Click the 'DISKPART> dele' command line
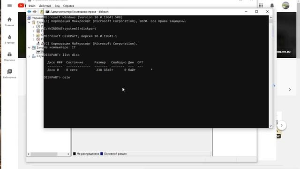The width and height of the screenshot is (300, 169). pos(57,77)
